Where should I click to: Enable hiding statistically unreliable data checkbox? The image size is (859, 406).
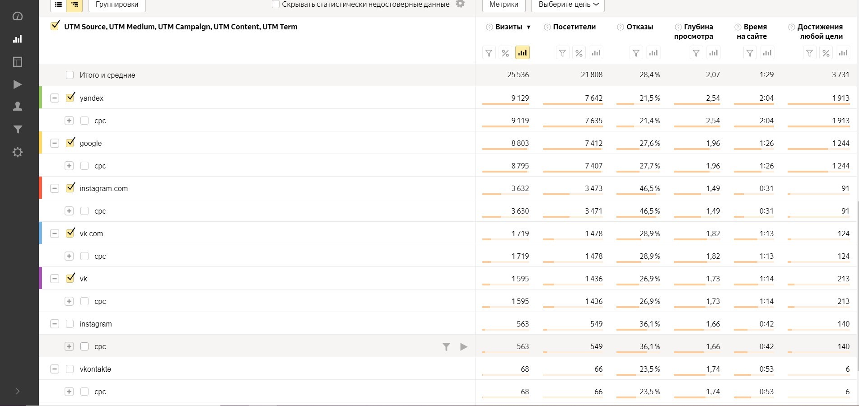(275, 4)
